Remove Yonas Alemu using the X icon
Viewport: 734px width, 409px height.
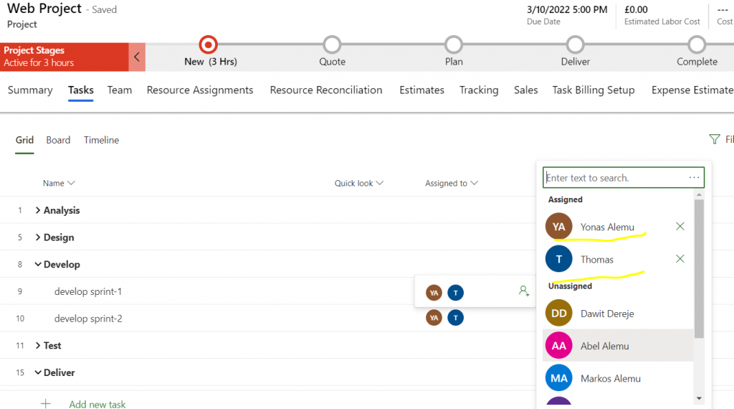coord(680,227)
